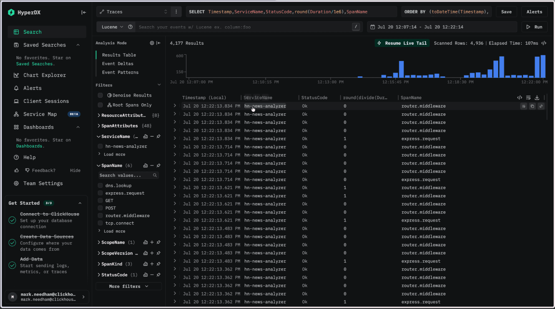Download results with table header icon
This screenshot has height=309, width=555.
(x=537, y=97)
